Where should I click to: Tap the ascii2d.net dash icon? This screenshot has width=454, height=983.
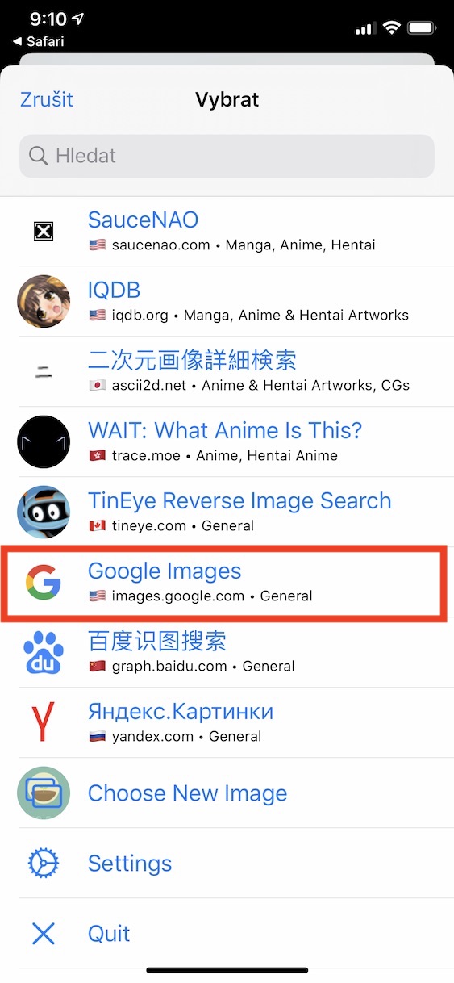[44, 371]
